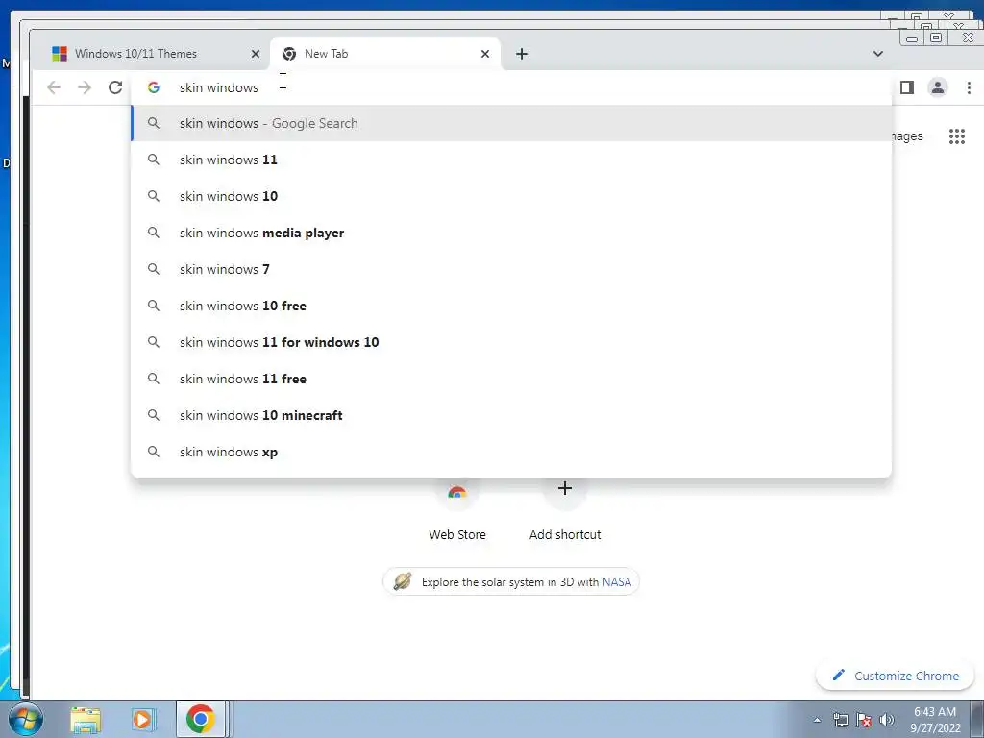Image resolution: width=984 pixels, height=738 pixels.
Task: Expand the tab search chevron
Action: point(878,54)
